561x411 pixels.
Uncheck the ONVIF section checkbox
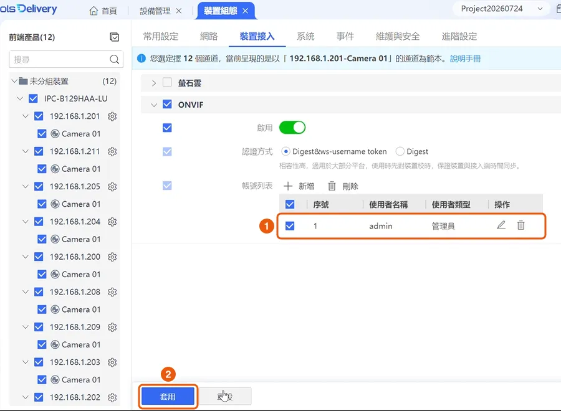[167, 105]
